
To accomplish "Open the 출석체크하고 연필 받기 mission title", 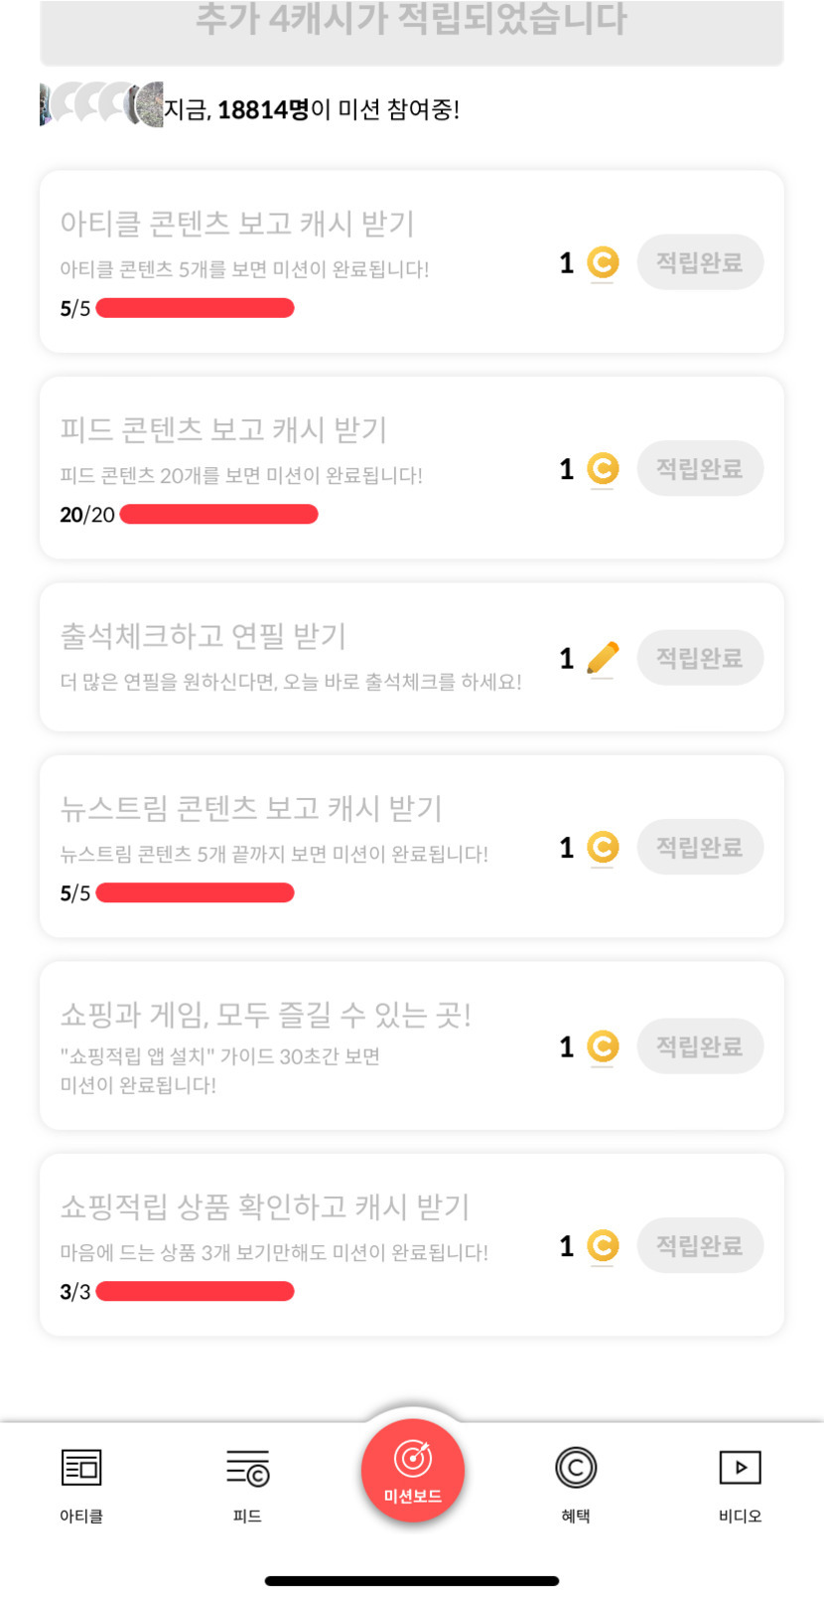I will pos(204,636).
